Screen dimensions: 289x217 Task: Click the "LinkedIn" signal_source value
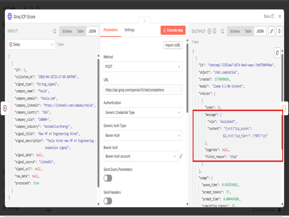47,162
